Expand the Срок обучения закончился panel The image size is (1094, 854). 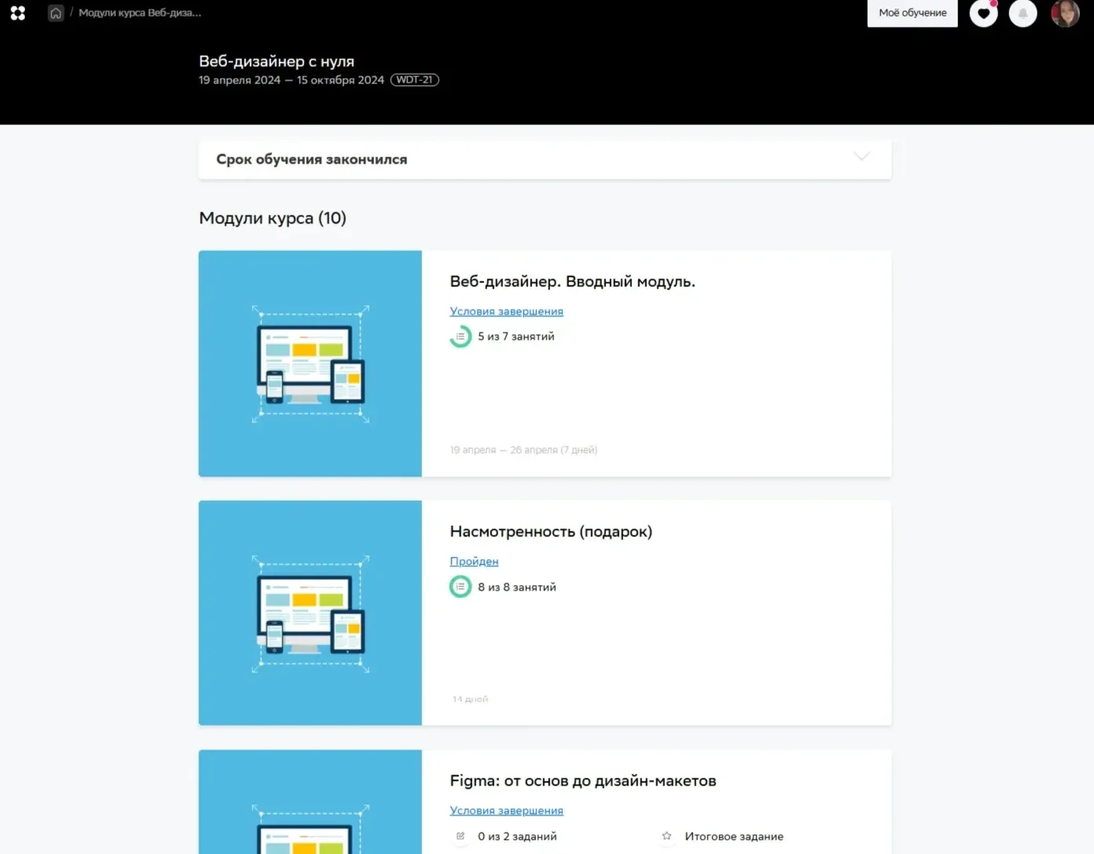tap(545, 160)
